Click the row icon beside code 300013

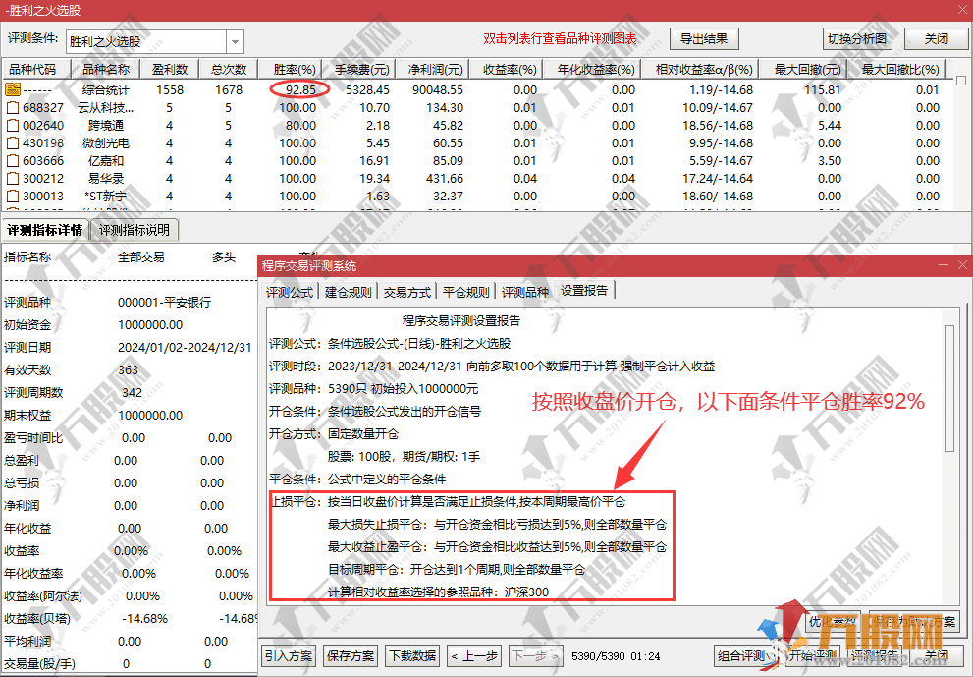(x=13, y=197)
